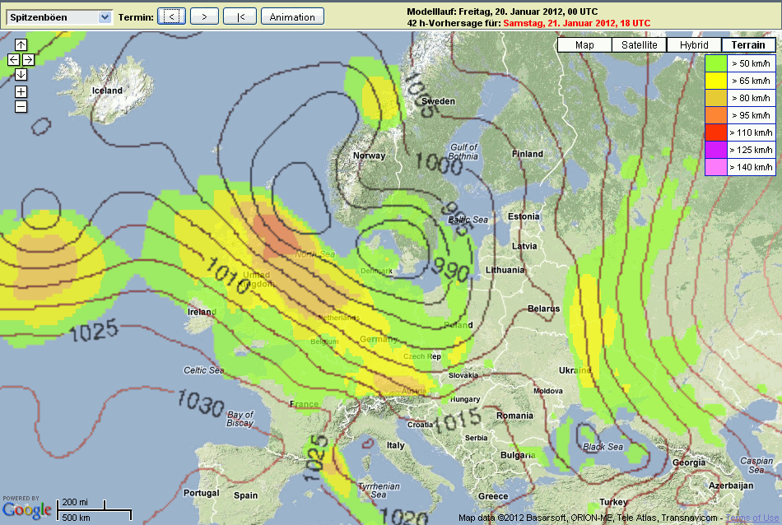
Task: Click the 1010 isobar label over the UK
Action: point(227,276)
